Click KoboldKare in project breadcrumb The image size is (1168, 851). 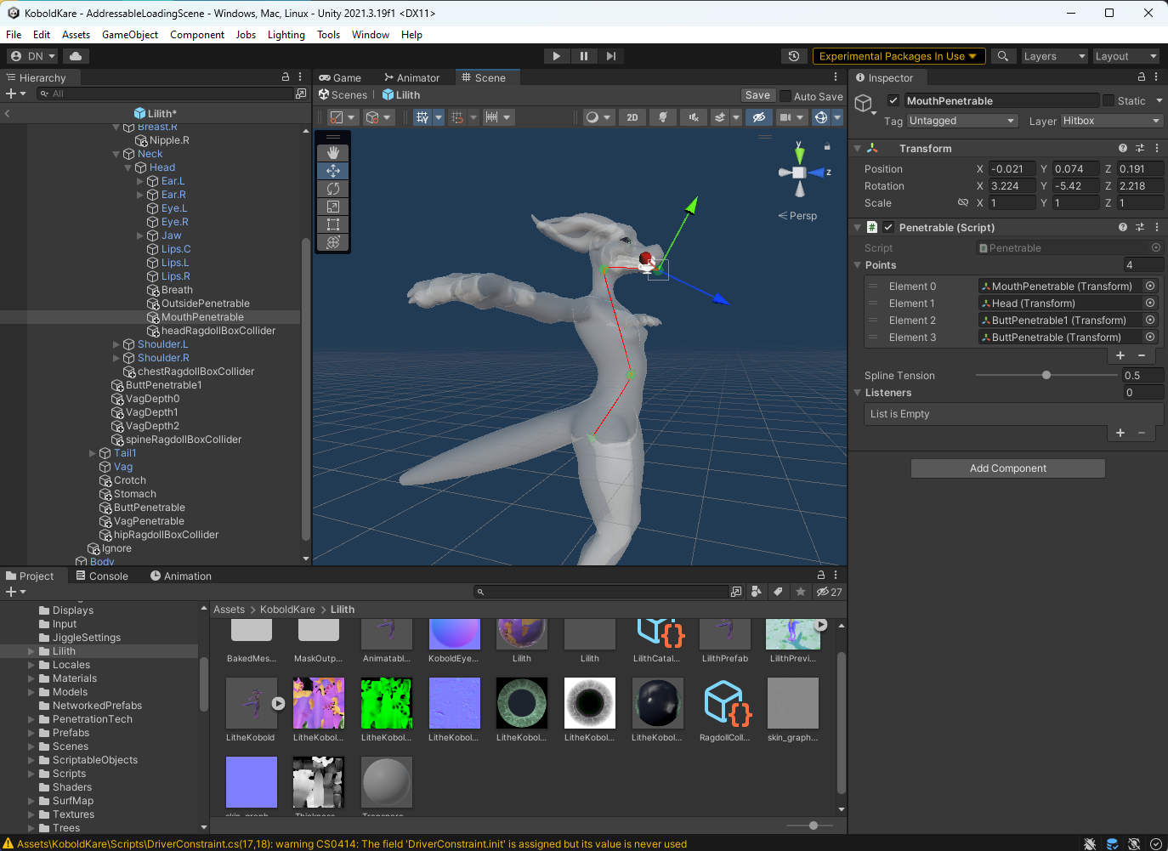[287, 610]
